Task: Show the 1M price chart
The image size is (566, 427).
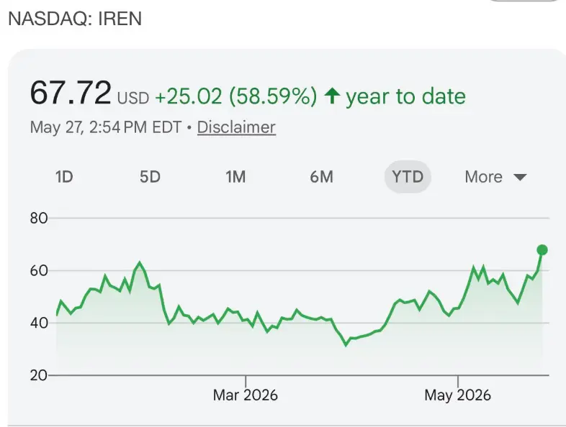Action: pyautogui.click(x=235, y=177)
